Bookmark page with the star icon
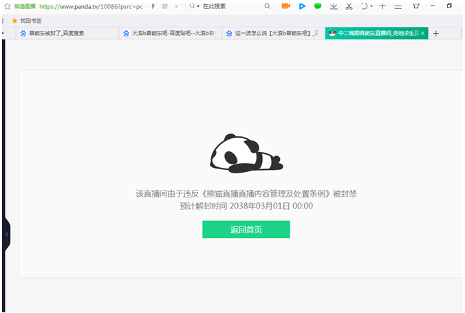 click(7, 6)
